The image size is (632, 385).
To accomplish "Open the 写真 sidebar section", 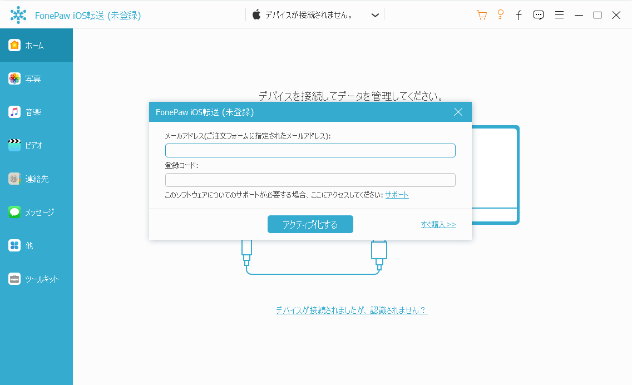I will (36, 78).
